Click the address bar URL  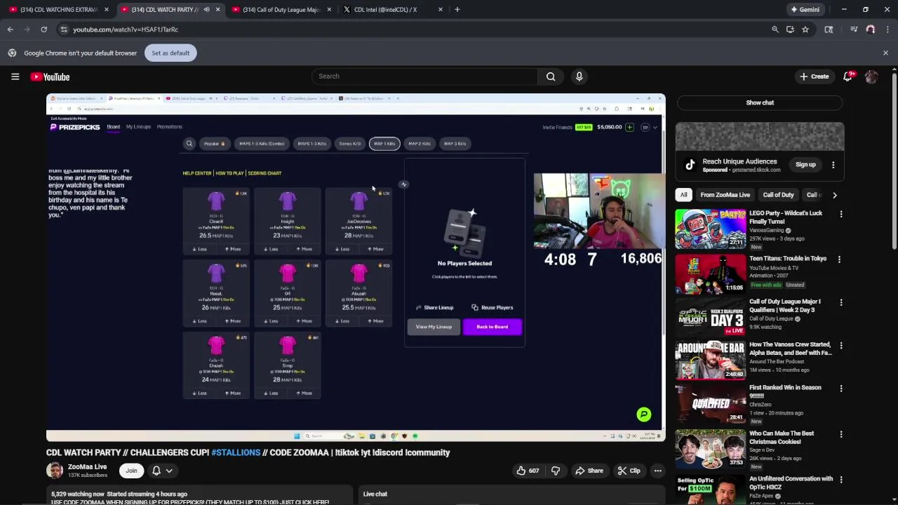[126, 29]
